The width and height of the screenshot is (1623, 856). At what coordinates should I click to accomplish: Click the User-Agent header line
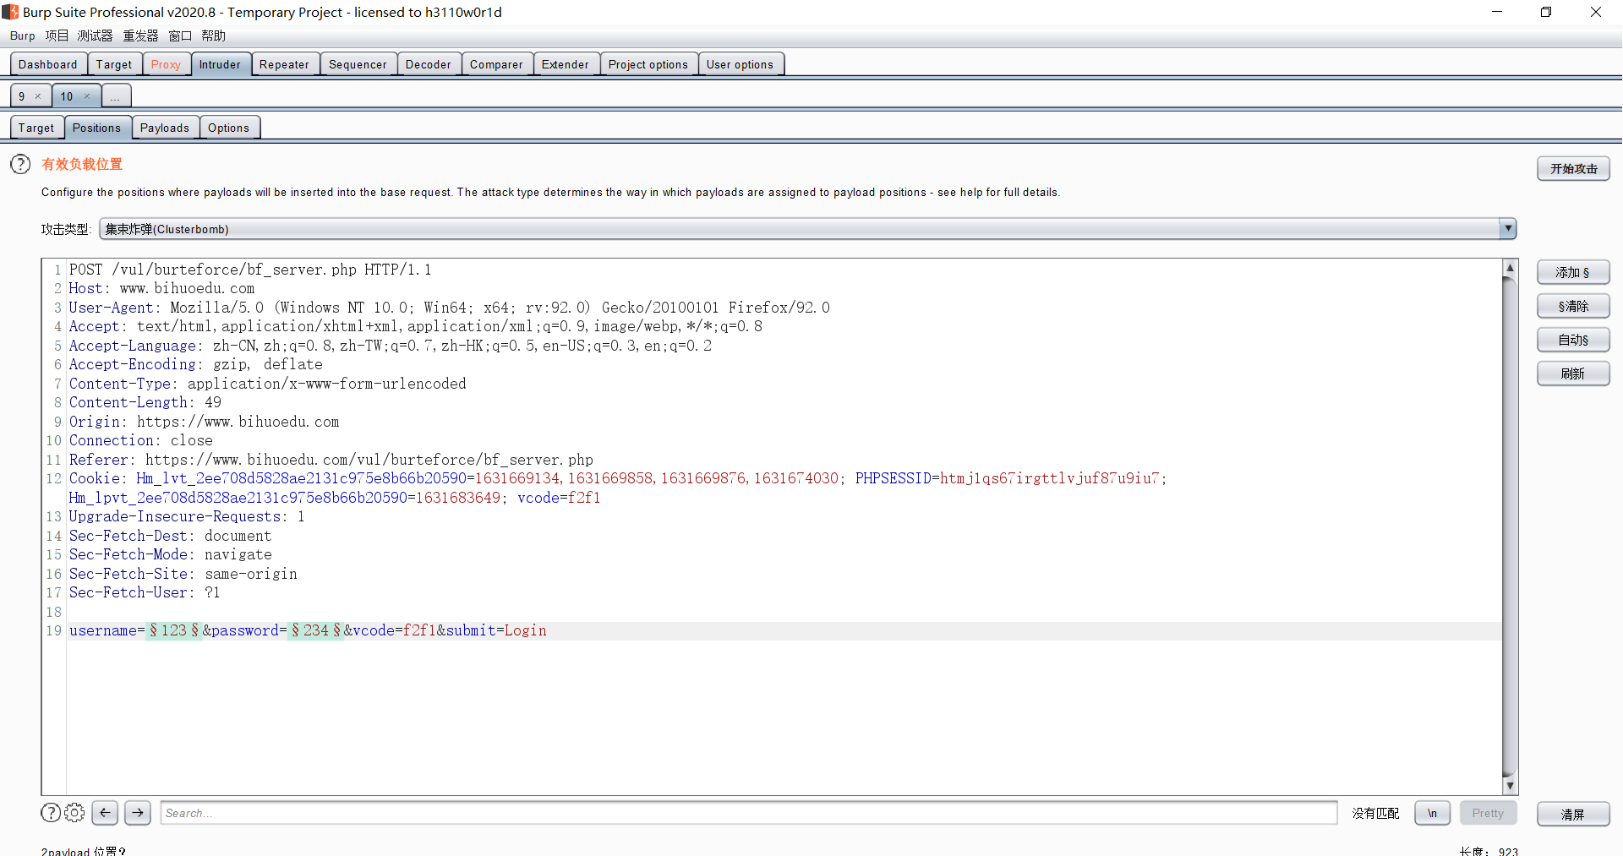[x=450, y=308]
